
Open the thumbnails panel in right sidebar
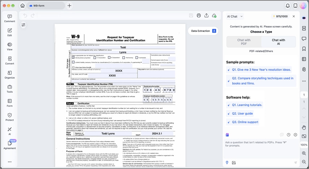(x=304, y=28)
